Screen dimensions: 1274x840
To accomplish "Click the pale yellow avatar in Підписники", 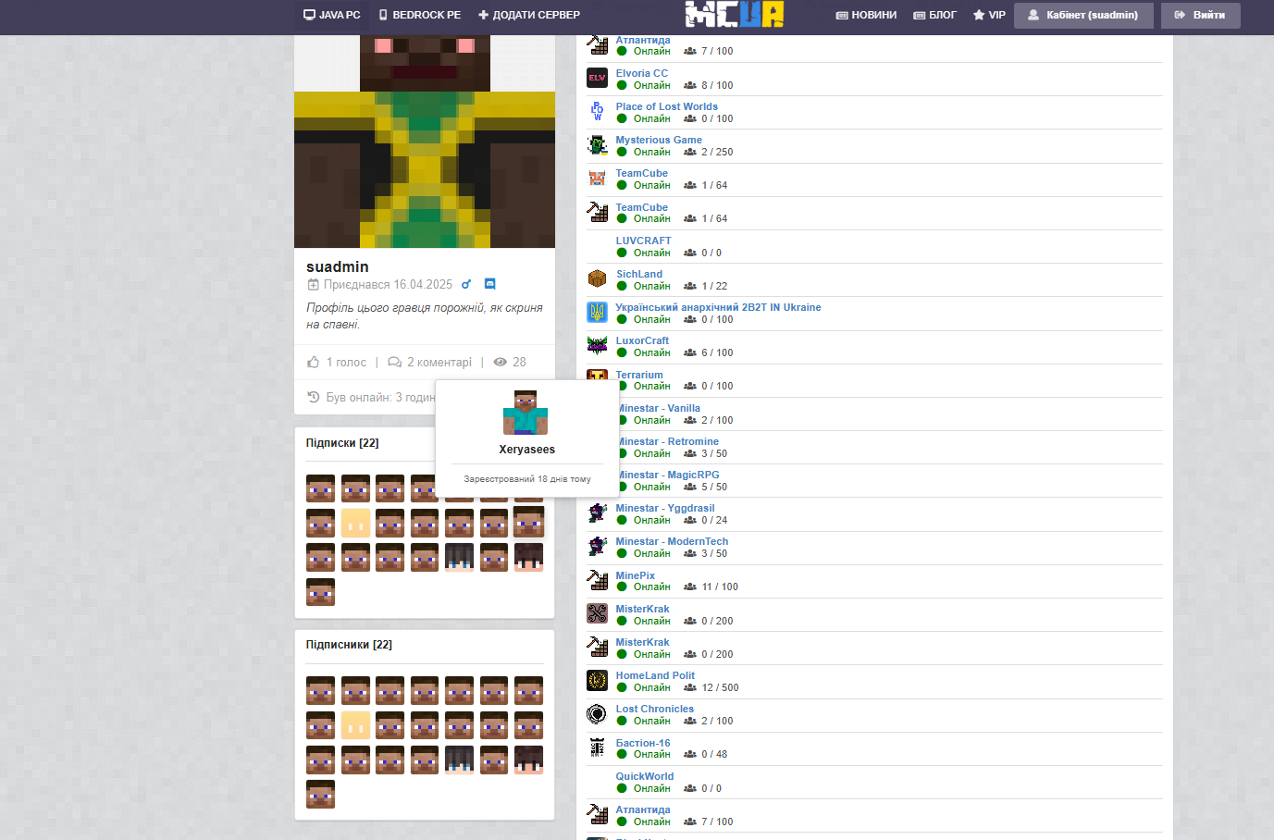I will point(355,725).
